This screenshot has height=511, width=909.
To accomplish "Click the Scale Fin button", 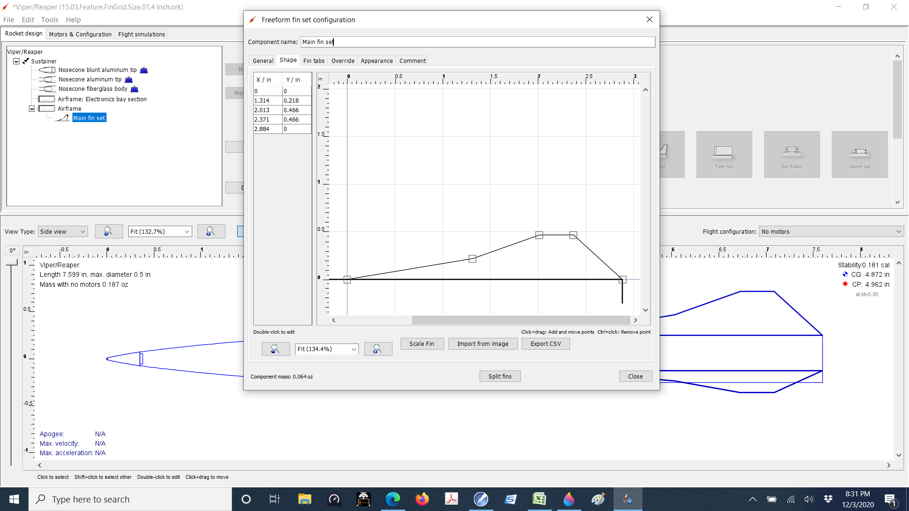I will pyautogui.click(x=421, y=344).
